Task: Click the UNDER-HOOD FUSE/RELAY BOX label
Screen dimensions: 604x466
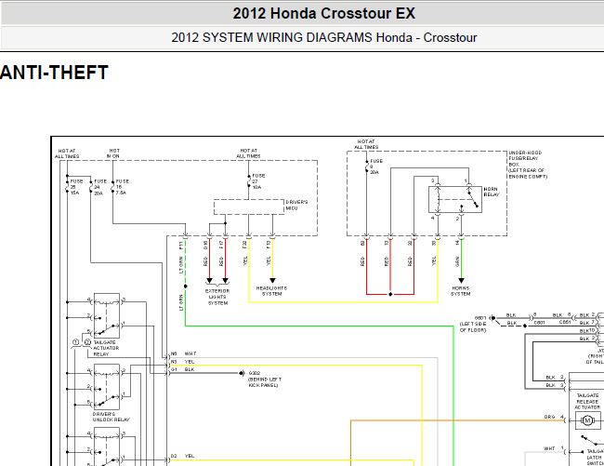Action: coord(528,165)
